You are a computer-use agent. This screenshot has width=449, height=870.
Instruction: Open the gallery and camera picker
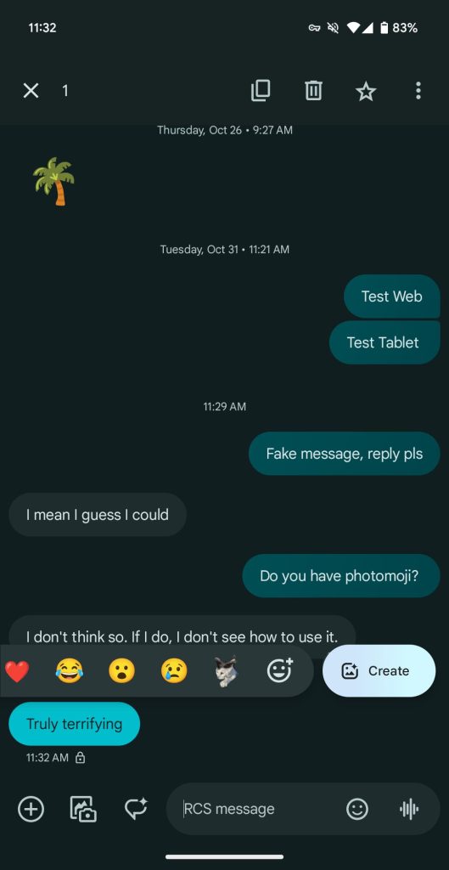[83, 809]
